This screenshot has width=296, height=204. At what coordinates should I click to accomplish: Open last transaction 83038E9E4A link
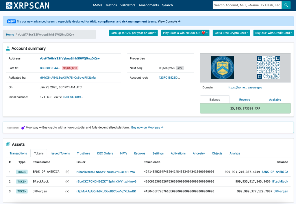(x=50, y=68)
